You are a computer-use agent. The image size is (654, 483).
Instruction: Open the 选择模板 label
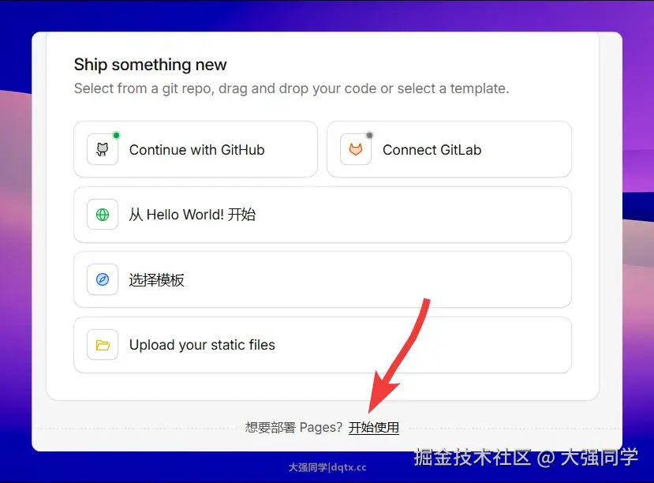[x=156, y=280]
